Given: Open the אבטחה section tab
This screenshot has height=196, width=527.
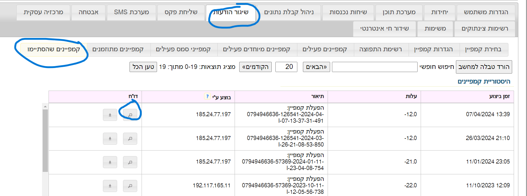Looking at the screenshot, I should 89,12.
